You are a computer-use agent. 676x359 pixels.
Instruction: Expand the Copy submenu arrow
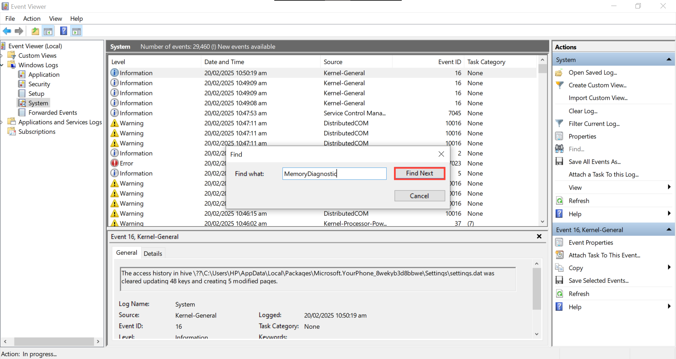point(669,267)
